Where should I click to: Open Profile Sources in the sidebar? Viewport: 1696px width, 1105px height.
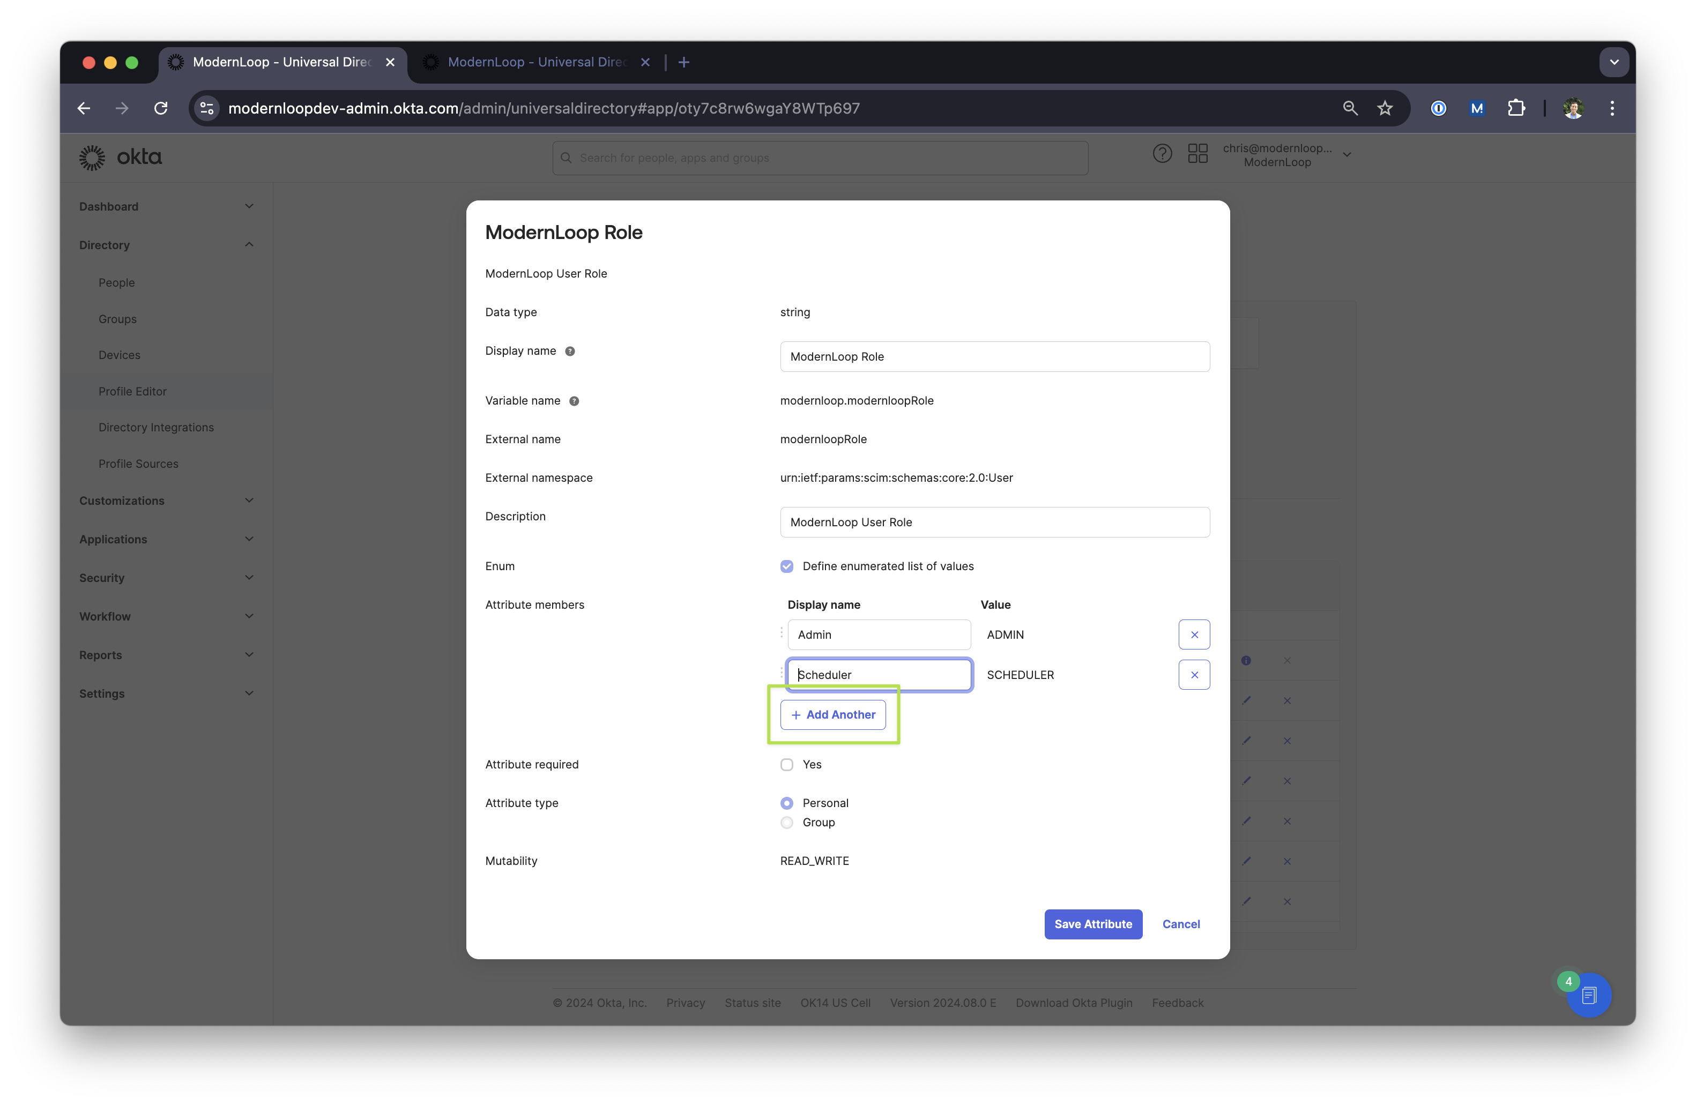point(138,464)
